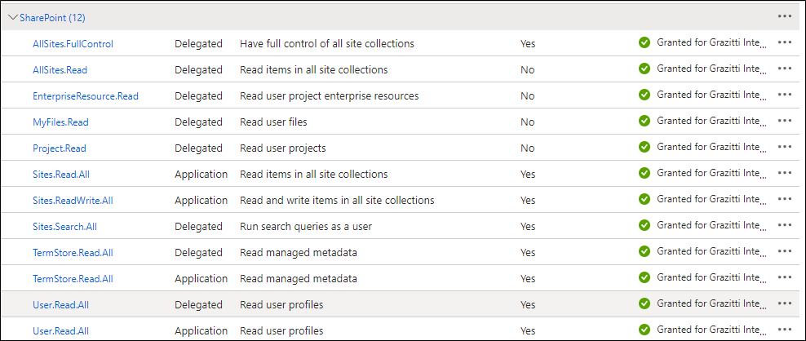Open ellipsis menu for Sites.Search.All row
Screen dimensions: 806x341
(x=785, y=226)
